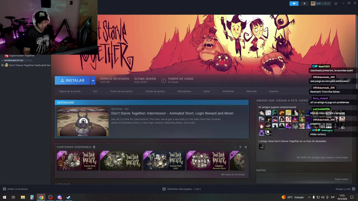Viewport: 358px width, 201px height.
Task: Show help for Contenido Disponible
Action: 94,147
